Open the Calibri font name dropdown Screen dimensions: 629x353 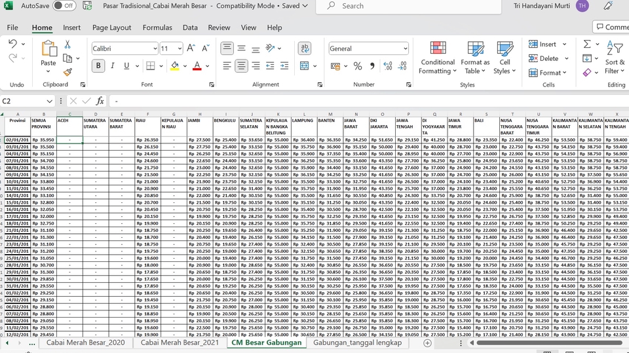point(155,48)
